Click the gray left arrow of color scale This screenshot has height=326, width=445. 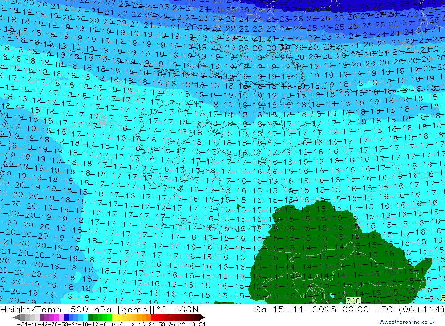coord(16,317)
